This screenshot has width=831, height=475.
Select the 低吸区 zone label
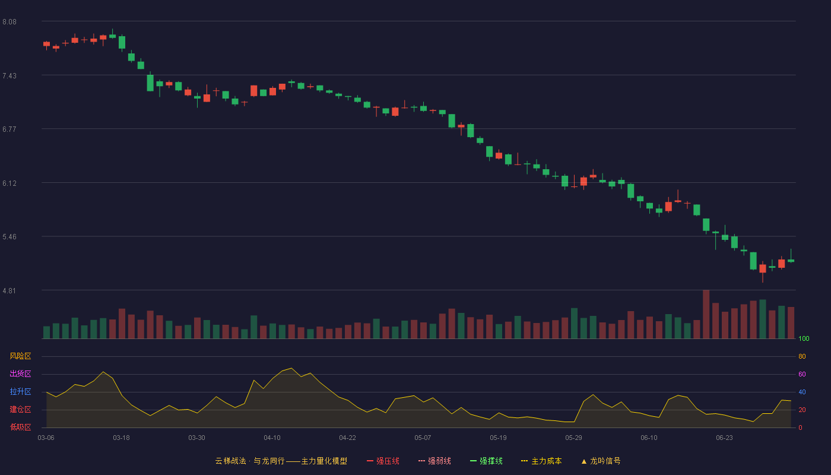point(21,427)
